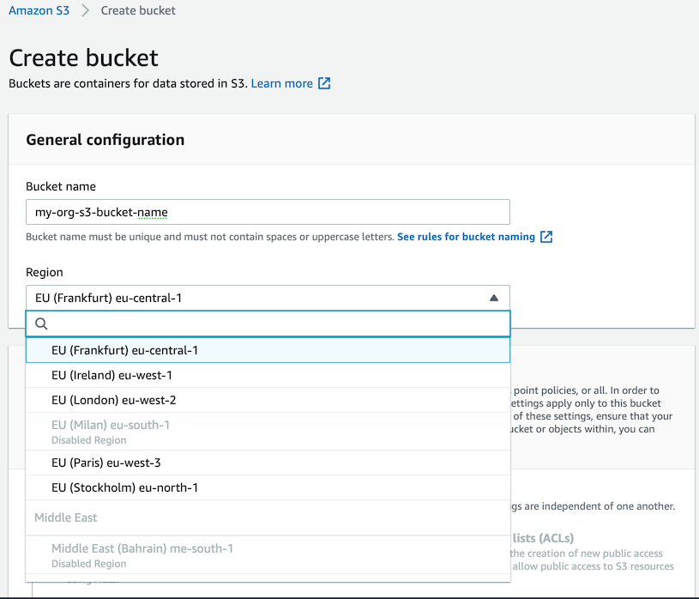Choose EU (Stockholm) eu-north-1 region
699x599 pixels.
coord(124,487)
